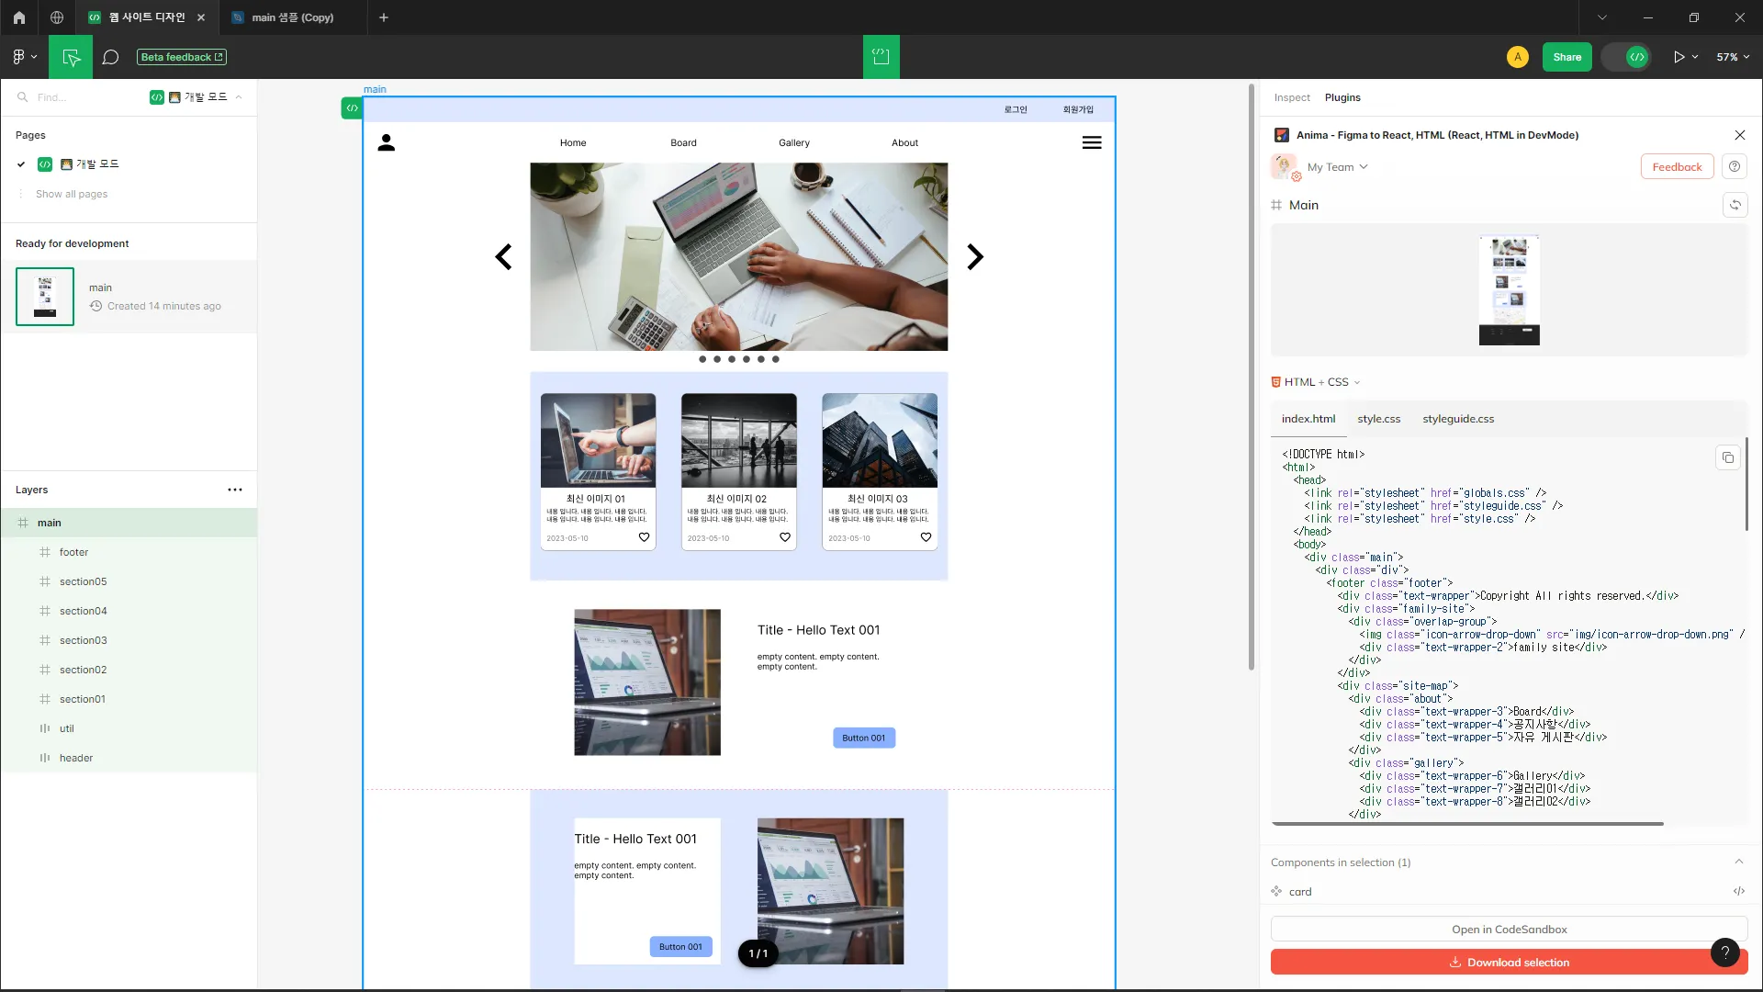1763x992 pixels.
Task: Close the Anima plugin panel
Action: 1739,135
